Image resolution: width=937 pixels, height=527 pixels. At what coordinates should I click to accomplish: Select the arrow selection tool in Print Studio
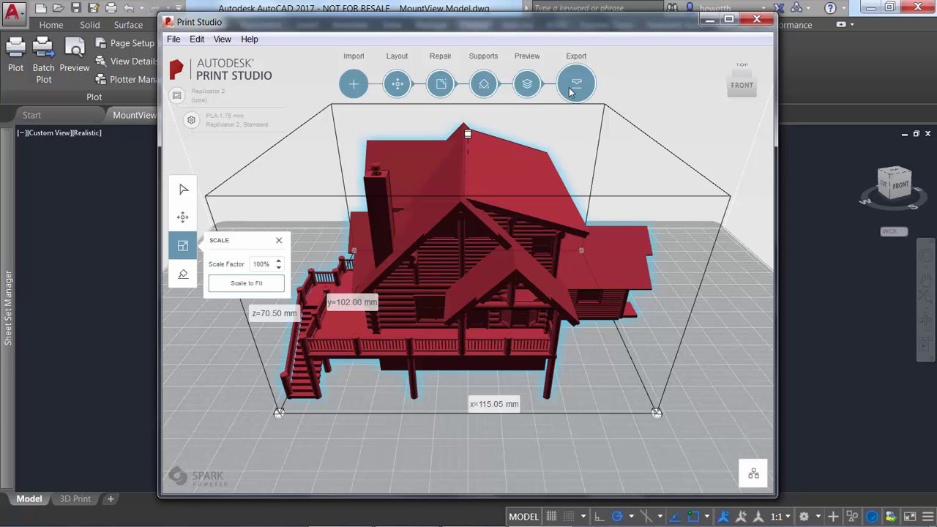click(183, 190)
